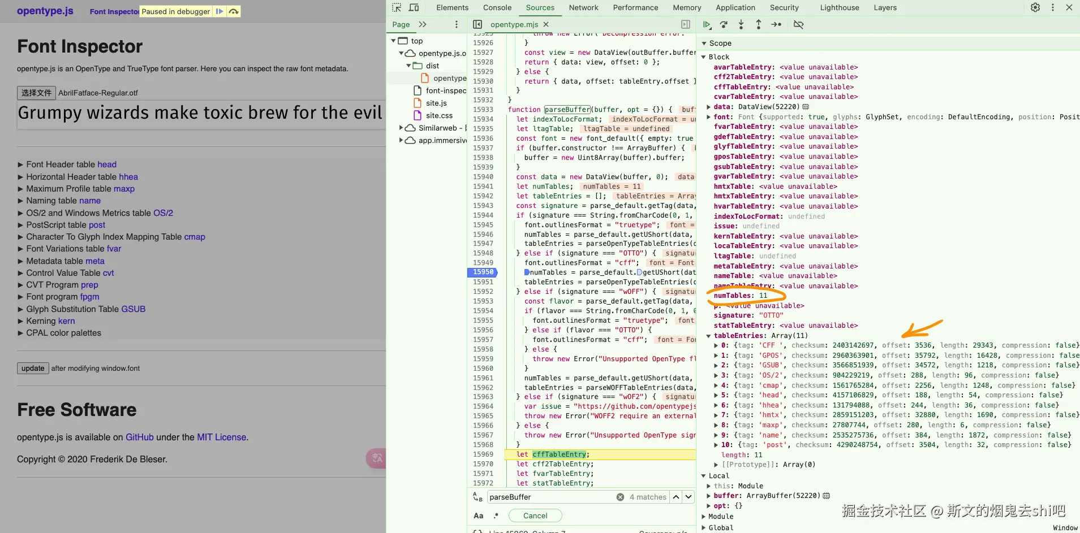Expand tableEntries item 0 with tag CFF
Screen dimensions: 1080x533
[x=716, y=345]
